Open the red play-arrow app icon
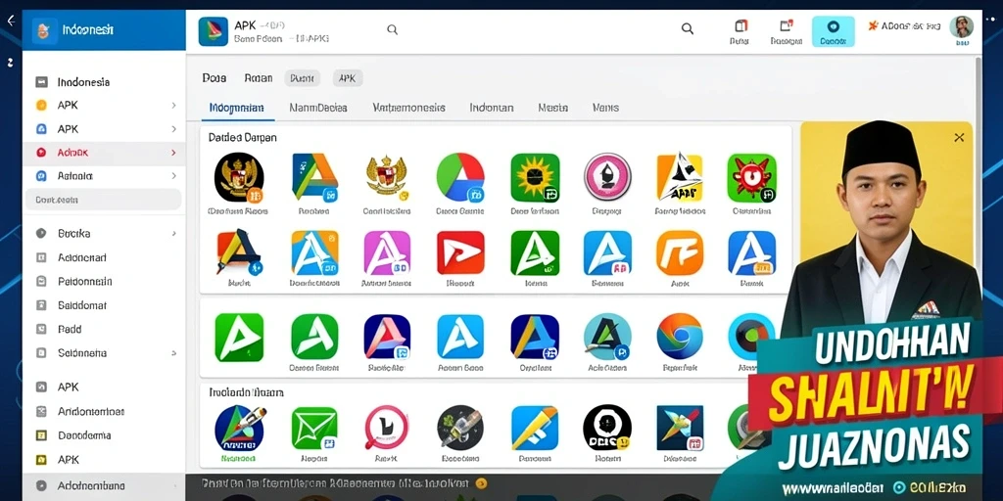The width and height of the screenshot is (1003, 501). coord(460,253)
